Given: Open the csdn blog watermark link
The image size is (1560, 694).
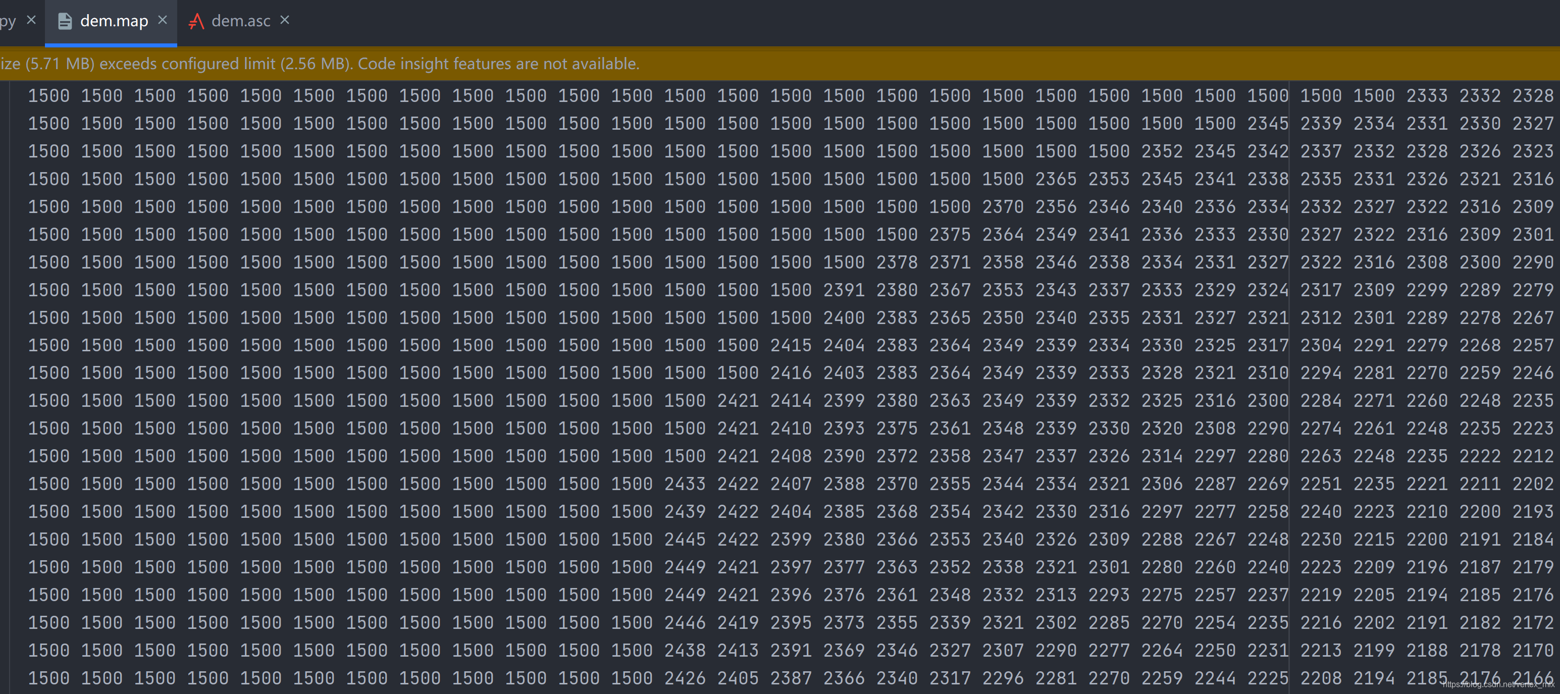Looking at the screenshot, I should click(1498, 684).
